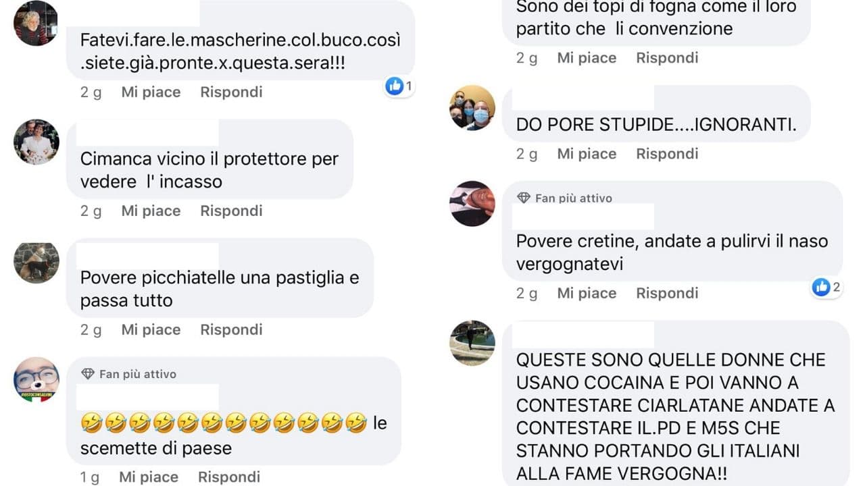Open the avatar beside the all-caps COCAINA comment
Viewport: 865px width, 486px height.
click(x=472, y=343)
